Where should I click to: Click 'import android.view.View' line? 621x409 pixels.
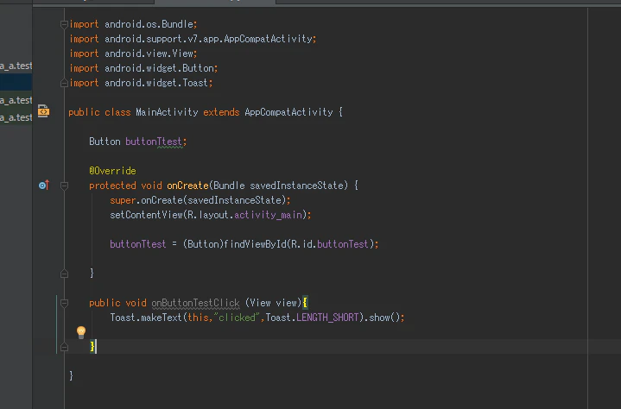(x=133, y=53)
